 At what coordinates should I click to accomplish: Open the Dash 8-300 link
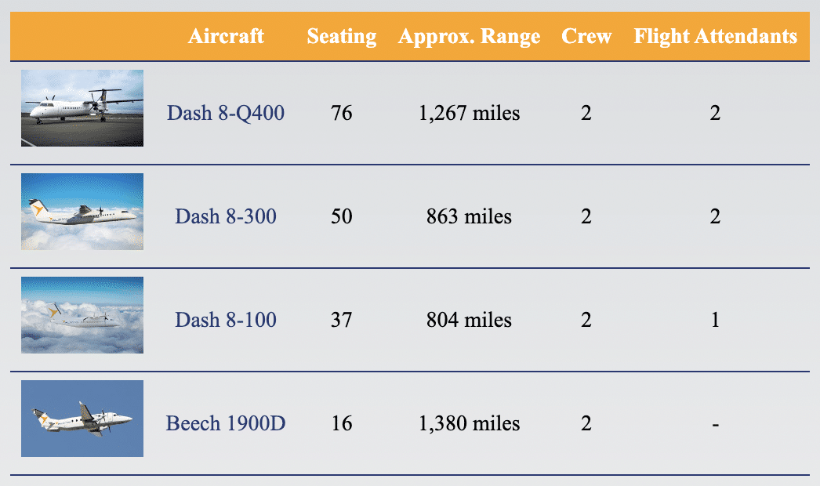(226, 216)
